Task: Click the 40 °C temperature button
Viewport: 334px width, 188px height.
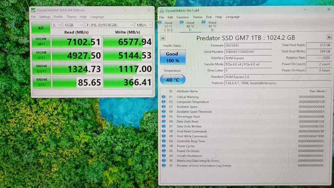Action: pos(173,79)
